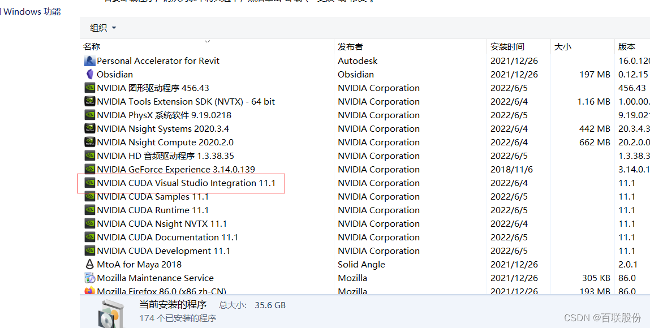The image size is (650, 328).
Task: Select NVIDIA CUDA Documentation 11.1 entry
Action: pos(167,238)
